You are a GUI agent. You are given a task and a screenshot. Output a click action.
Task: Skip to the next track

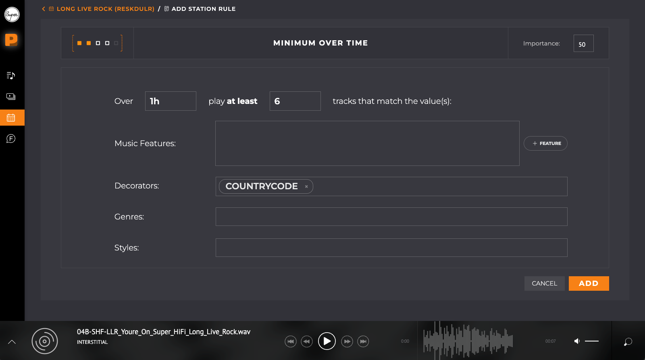coord(363,341)
